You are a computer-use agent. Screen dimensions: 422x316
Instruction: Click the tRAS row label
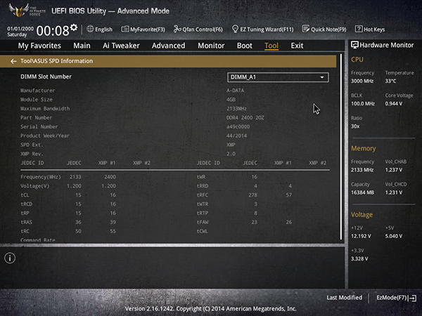pos(27,222)
